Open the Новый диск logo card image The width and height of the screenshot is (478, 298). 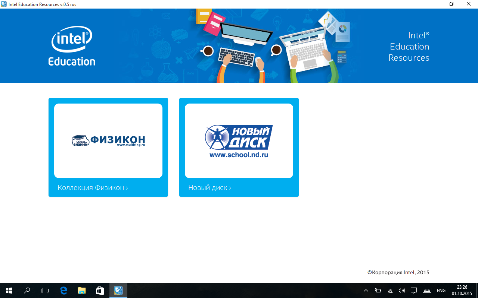pos(239,141)
